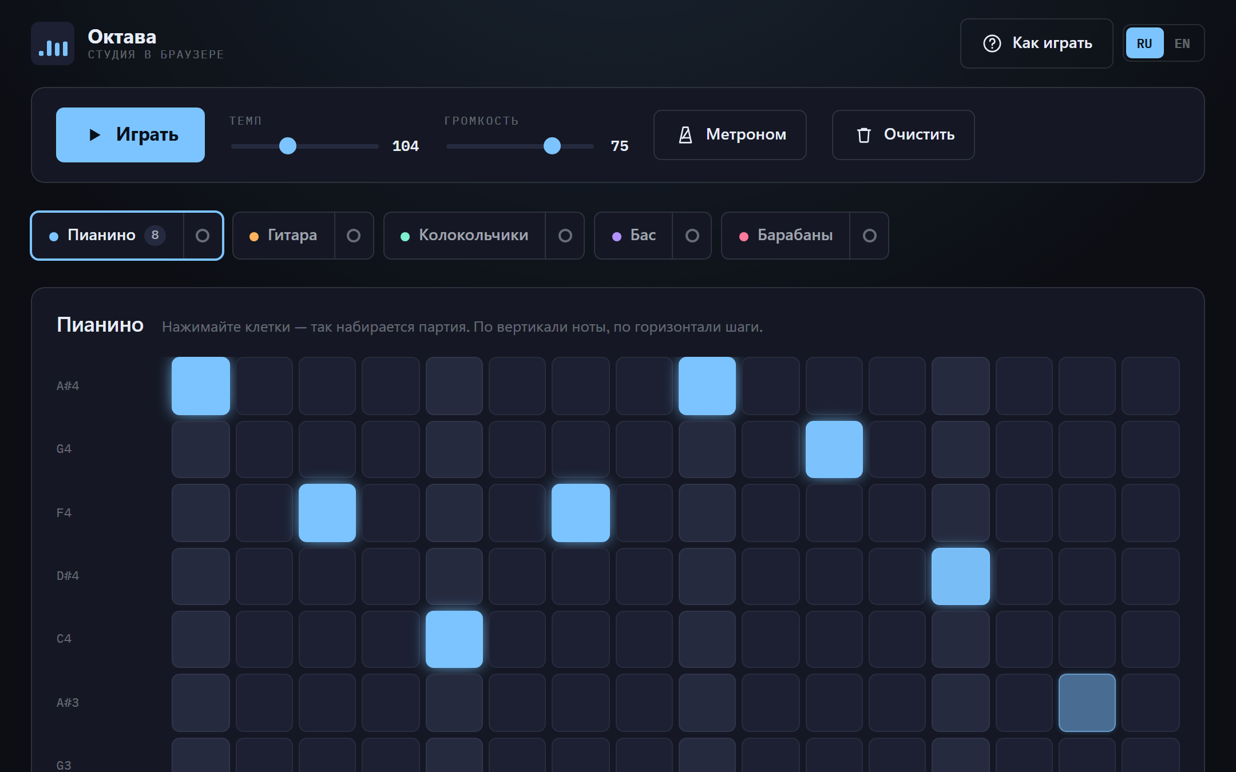Turn off the F4 note at step 3
1236x772 pixels.
click(x=327, y=513)
